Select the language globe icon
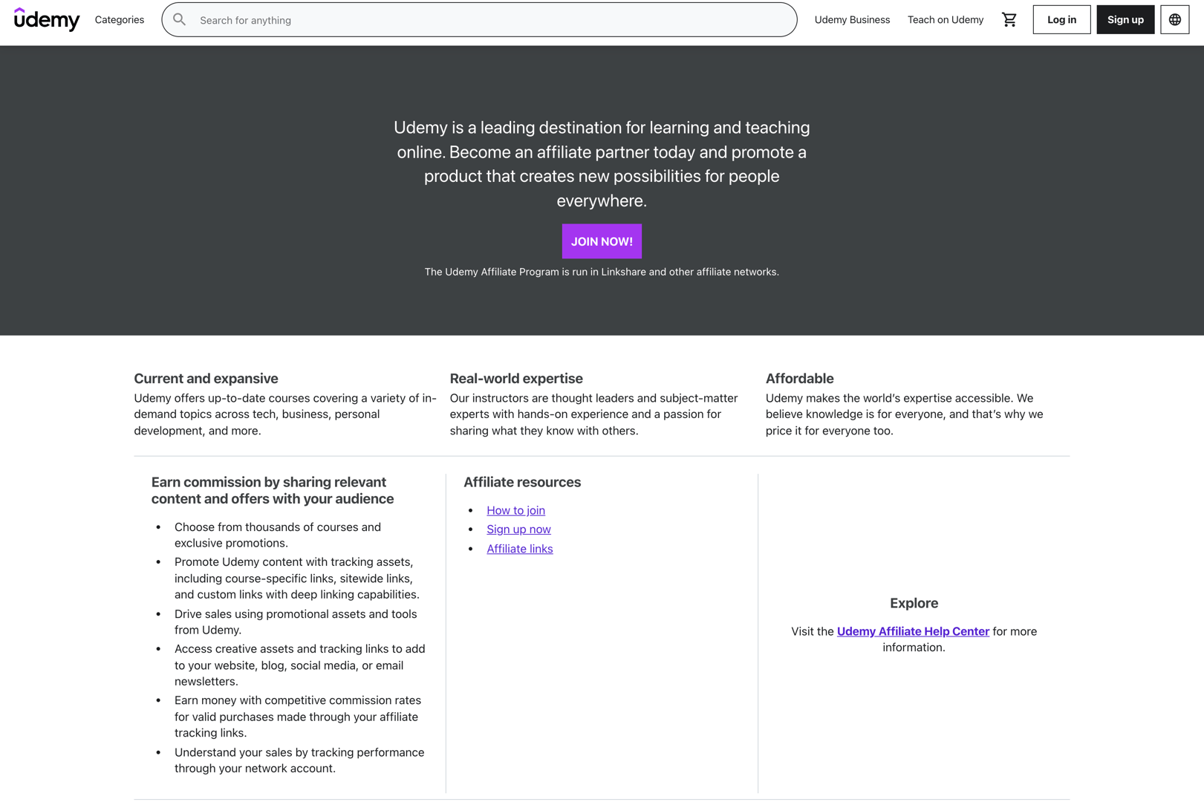 click(1174, 19)
